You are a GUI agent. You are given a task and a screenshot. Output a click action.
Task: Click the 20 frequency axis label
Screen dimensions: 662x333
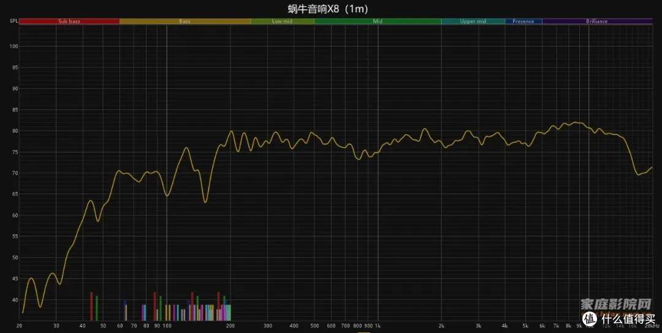tap(19, 326)
